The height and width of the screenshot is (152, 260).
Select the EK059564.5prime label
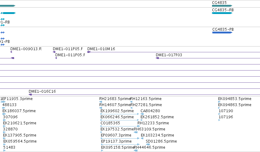(x=20, y=141)
